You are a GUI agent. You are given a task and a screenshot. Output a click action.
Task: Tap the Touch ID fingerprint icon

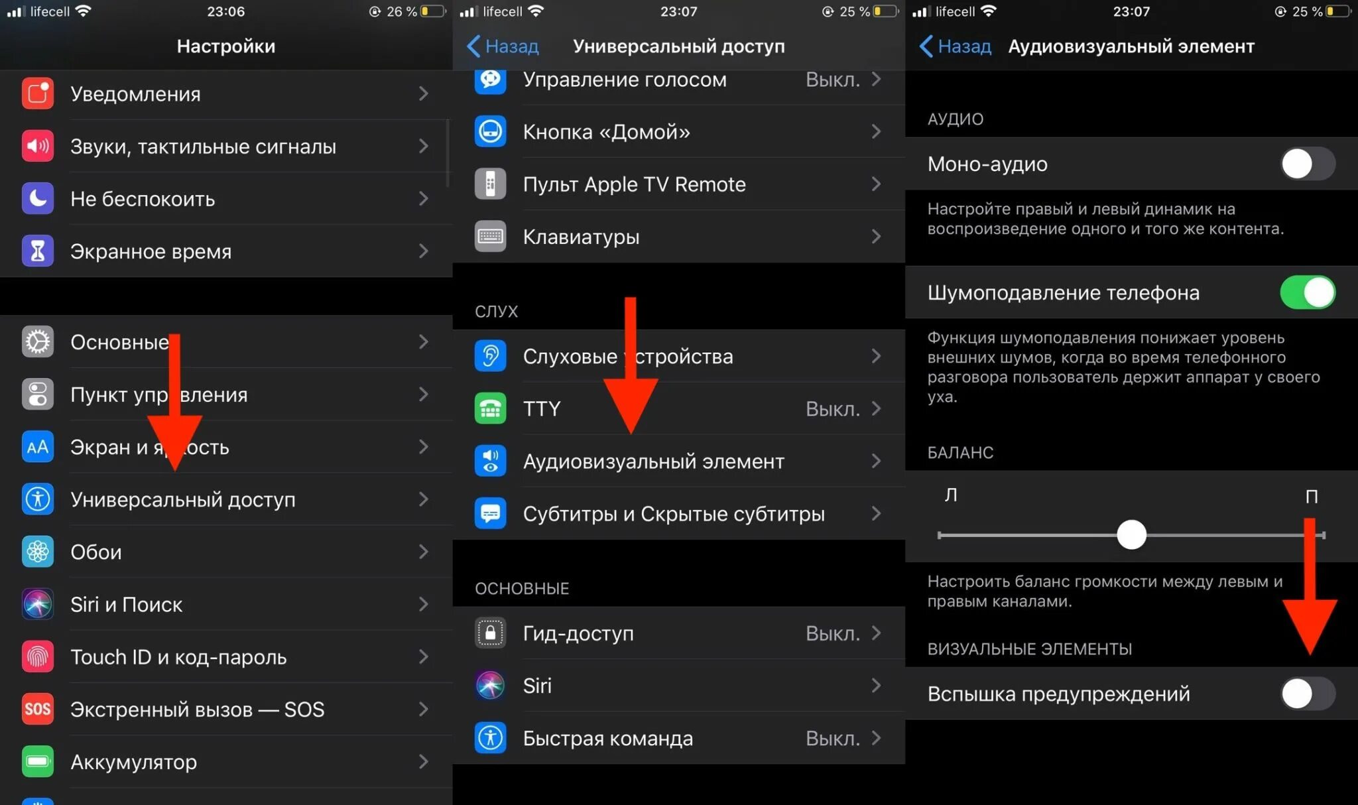point(37,656)
